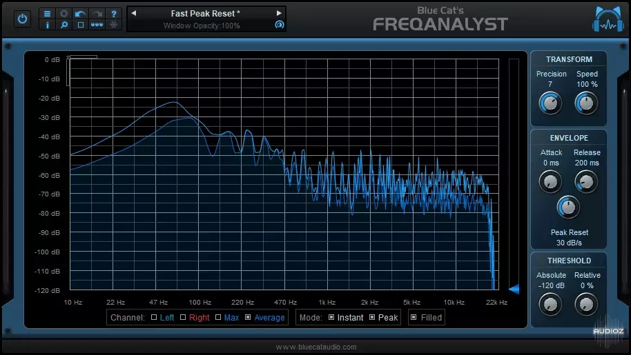Open the about info 'i' icon
631x355 pixels.
coord(47,25)
